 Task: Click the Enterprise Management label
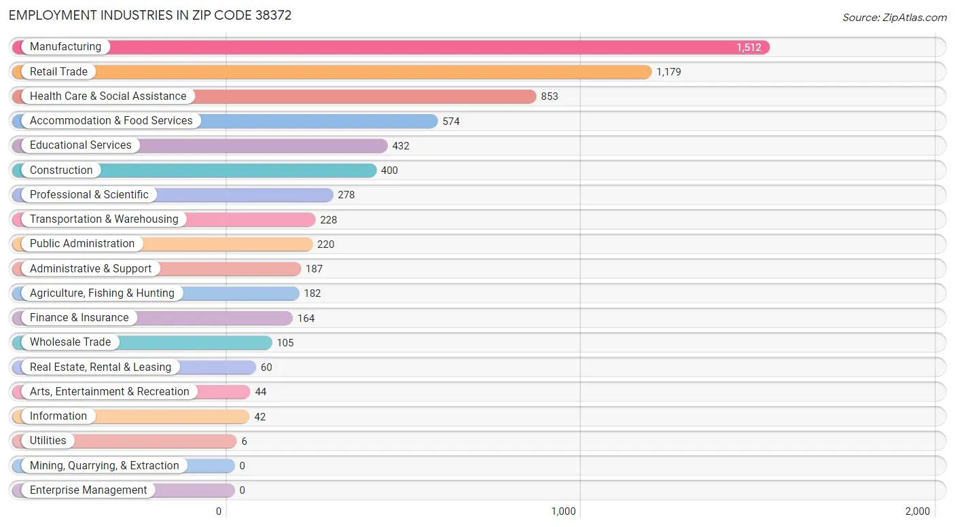click(x=88, y=490)
